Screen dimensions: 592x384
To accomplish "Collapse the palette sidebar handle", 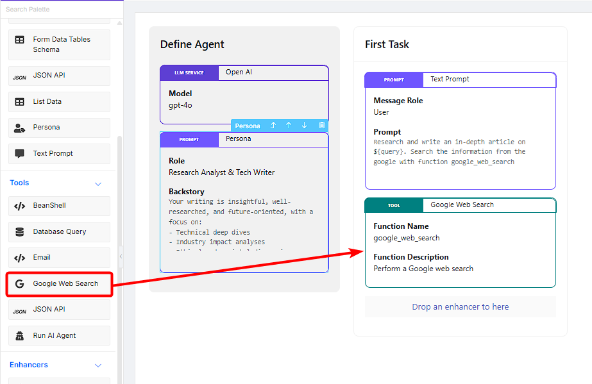I will [121, 256].
